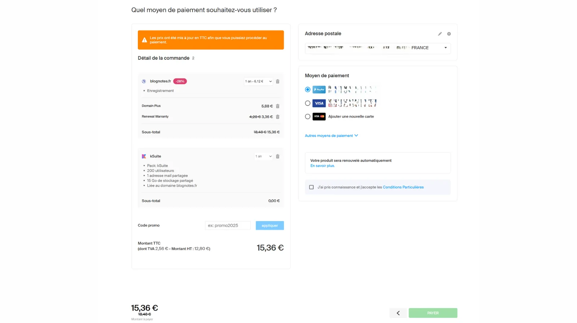Select the PayPal payment option
Screen dimensions: 577x323
pos(308,89)
